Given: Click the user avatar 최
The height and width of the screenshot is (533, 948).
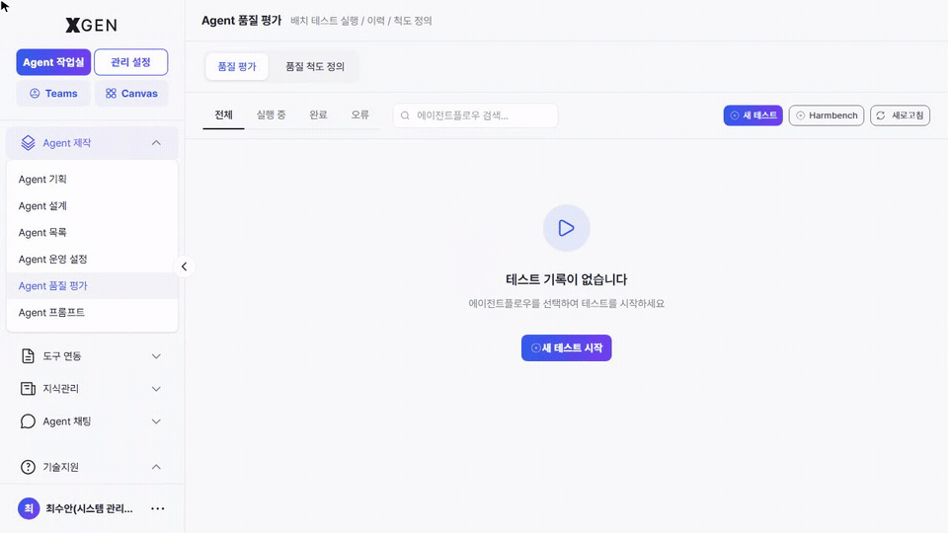Looking at the screenshot, I should 29,509.
